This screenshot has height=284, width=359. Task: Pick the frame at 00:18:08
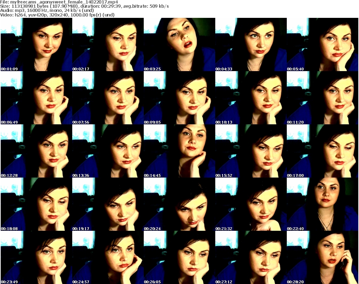click(x=36, y=204)
